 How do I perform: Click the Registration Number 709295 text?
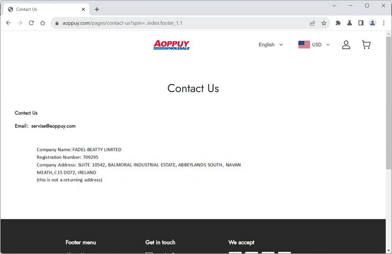click(67, 157)
